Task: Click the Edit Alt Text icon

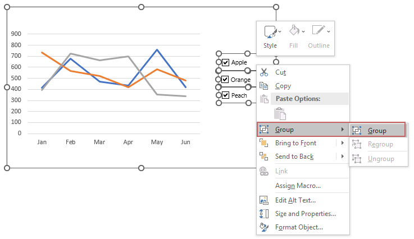Action: (x=264, y=200)
